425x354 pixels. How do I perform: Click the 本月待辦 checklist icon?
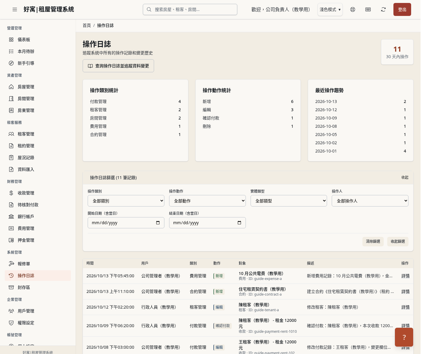(11, 51)
